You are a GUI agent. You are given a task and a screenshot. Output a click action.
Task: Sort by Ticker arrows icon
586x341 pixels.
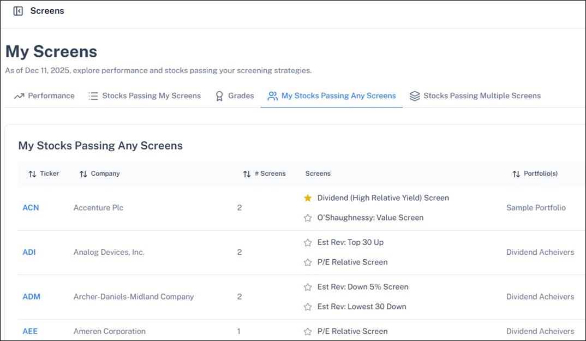[33, 174]
